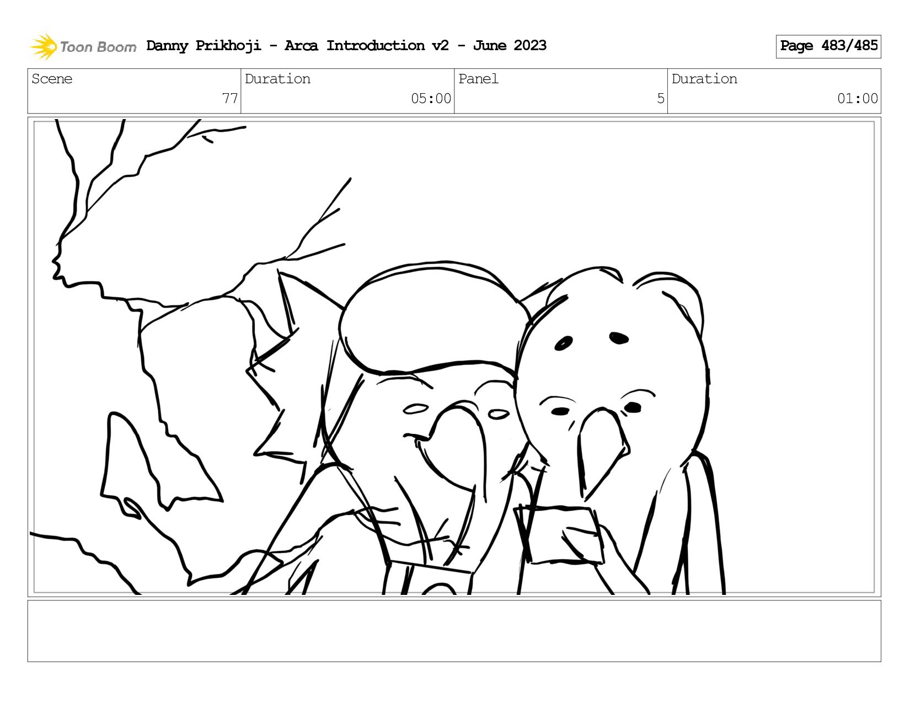Select the panel number '5'

[661, 99]
